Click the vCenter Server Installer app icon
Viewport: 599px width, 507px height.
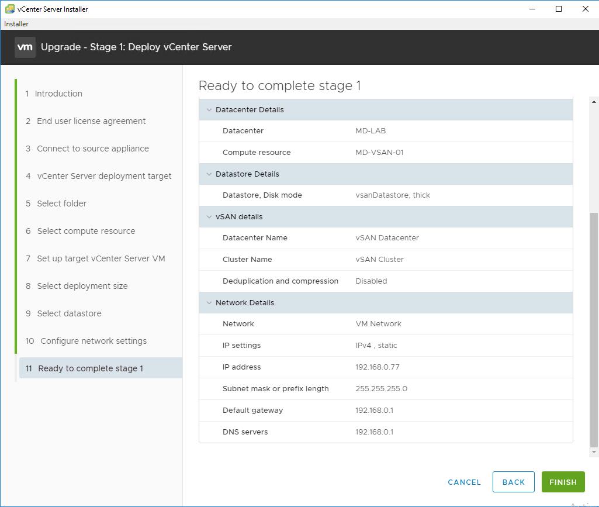(x=9, y=9)
